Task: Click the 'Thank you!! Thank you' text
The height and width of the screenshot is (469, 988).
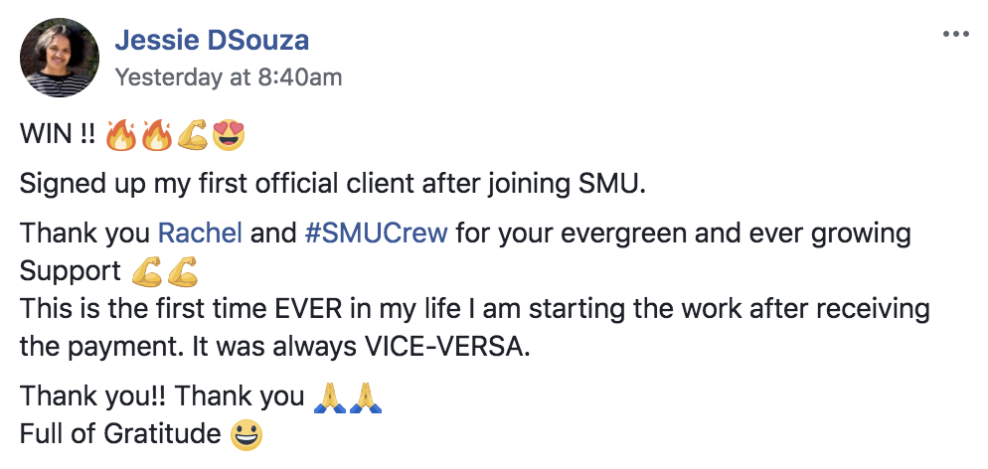Action: [x=162, y=396]
